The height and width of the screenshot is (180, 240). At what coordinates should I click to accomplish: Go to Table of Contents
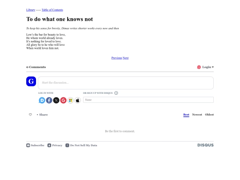pos(52,10)
